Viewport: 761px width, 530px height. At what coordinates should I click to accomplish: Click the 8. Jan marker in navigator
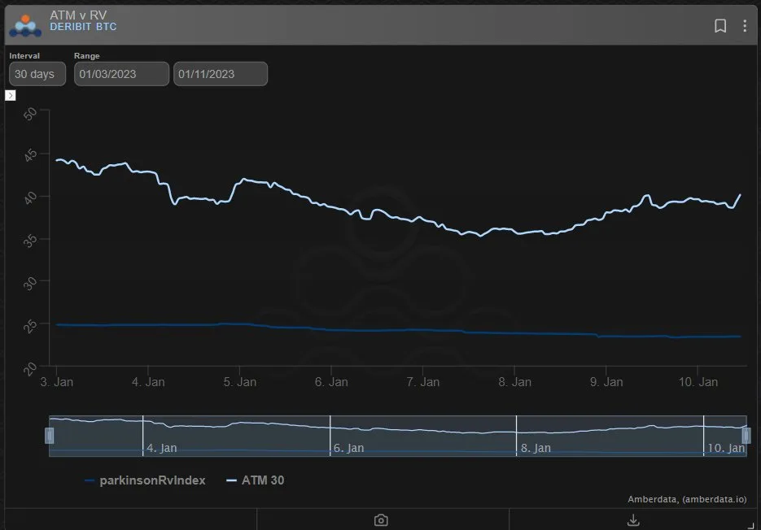536,448
